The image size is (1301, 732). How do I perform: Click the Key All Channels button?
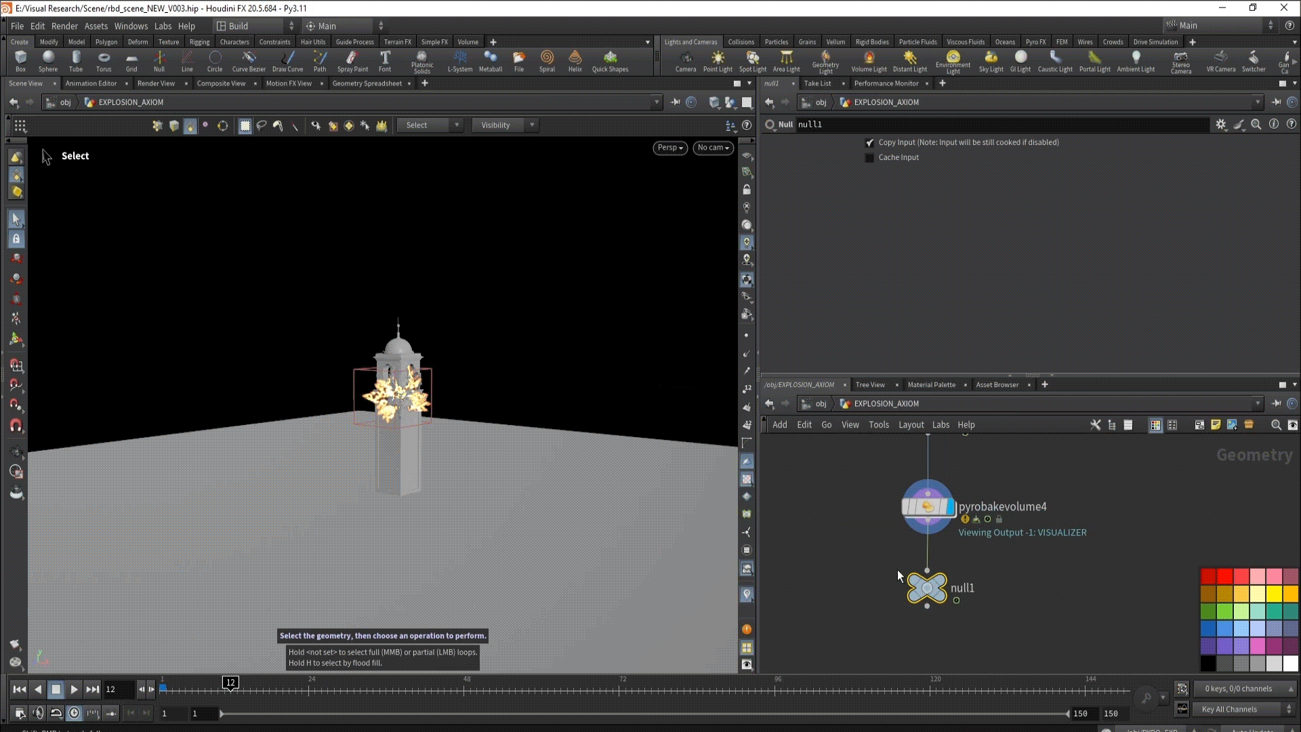pos(1229,710)
